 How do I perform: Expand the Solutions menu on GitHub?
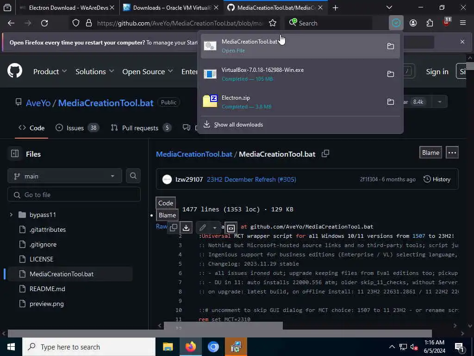(94, 72)
